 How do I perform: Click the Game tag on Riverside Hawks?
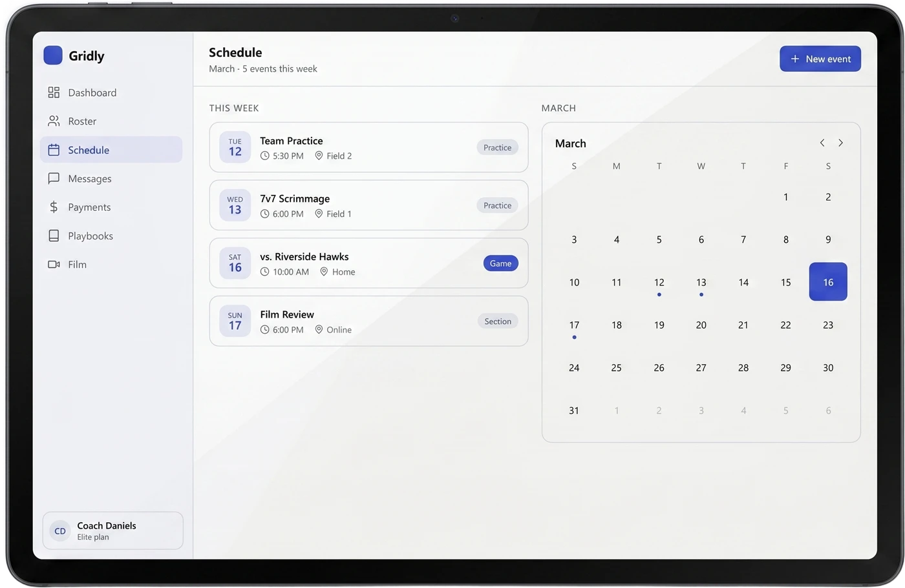501,263
